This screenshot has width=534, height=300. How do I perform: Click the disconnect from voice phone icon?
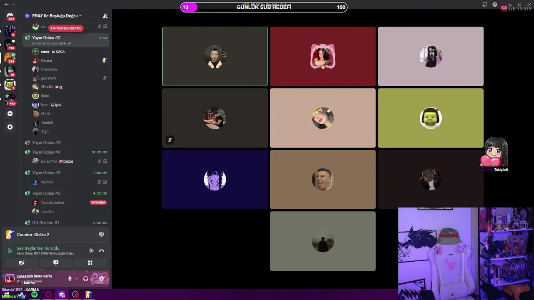pyautogui.click(x=101, y=250)
